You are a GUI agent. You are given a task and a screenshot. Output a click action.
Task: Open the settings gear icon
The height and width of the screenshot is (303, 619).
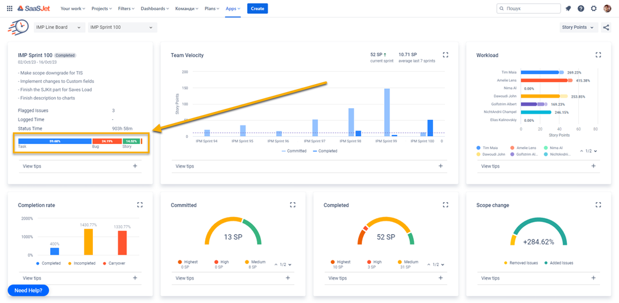[594, 8]
